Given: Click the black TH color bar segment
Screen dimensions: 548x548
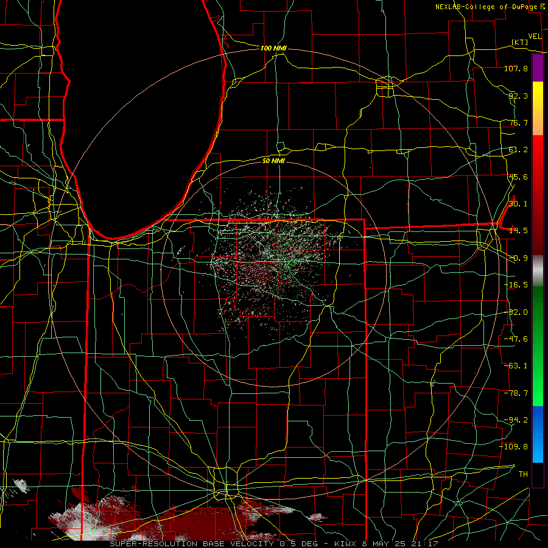Looking at the screenshot, I should pos(538,475).
